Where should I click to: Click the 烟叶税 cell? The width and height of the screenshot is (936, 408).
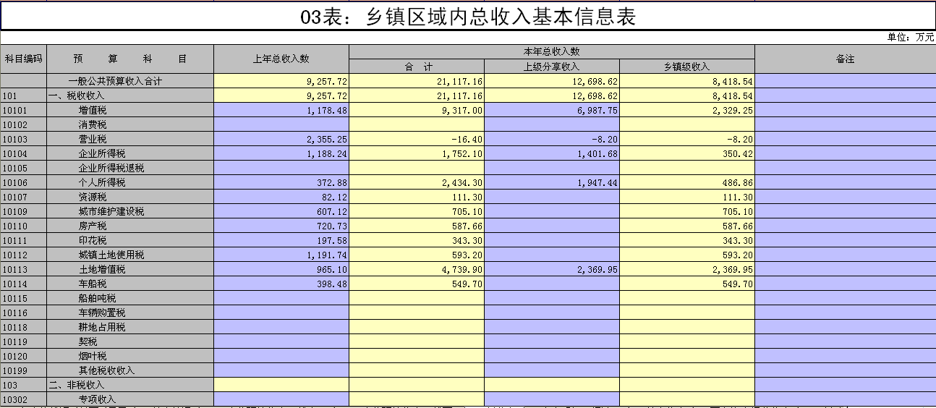[130, 356]
